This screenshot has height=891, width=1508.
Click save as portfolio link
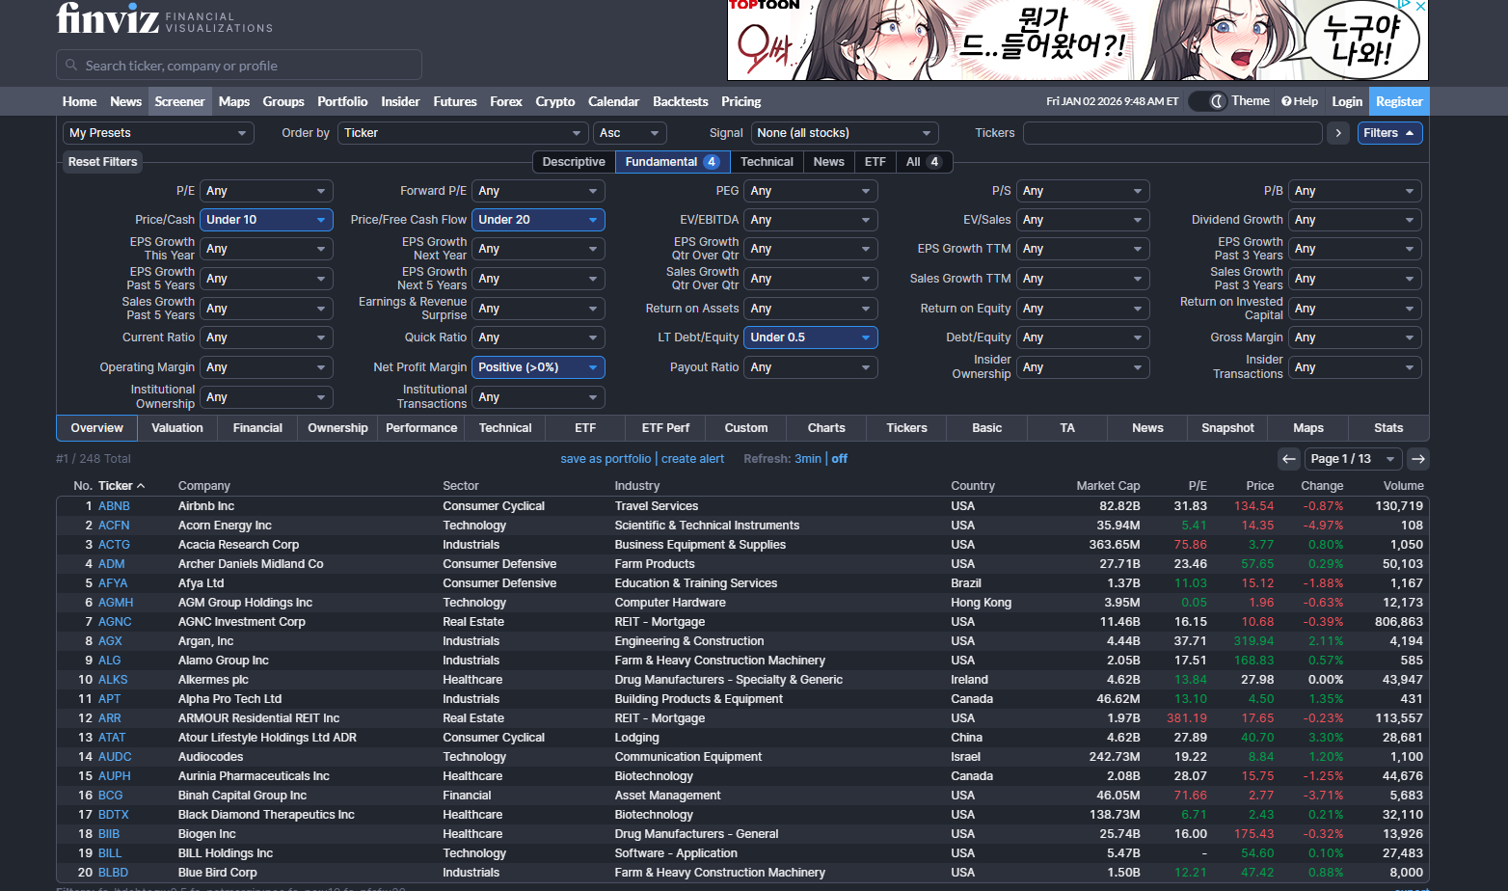point(606,459)
